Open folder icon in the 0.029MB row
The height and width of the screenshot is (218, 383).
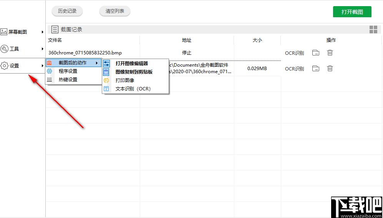pyautogui.click(x=316, y=69)
